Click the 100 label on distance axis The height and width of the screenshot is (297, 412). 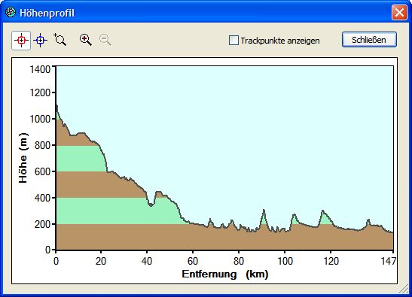coord(285,261)
